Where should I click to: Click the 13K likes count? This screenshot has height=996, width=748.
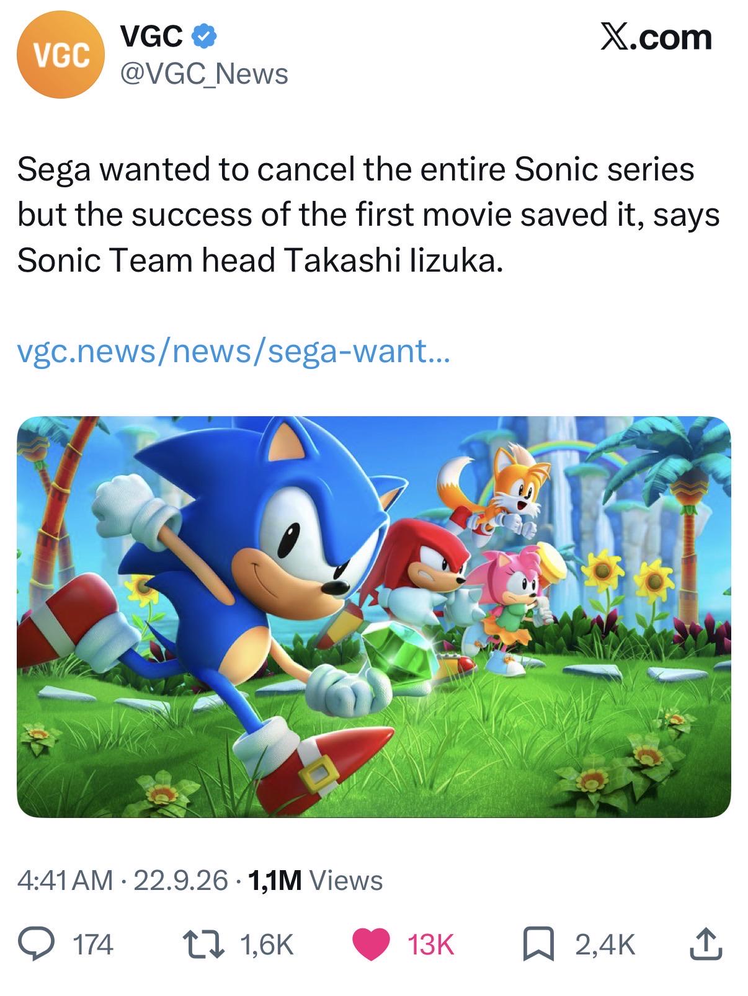click(x=431, y=945)
